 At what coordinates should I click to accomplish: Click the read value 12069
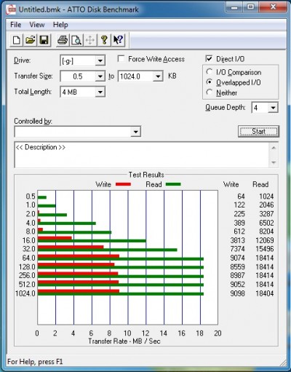pyautogui.click(x=265, y=240)
